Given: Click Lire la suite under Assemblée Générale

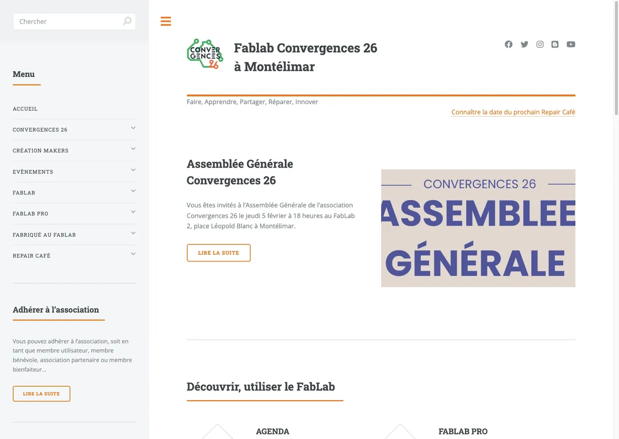Looking at the screenshot, I should click(219, 253).
